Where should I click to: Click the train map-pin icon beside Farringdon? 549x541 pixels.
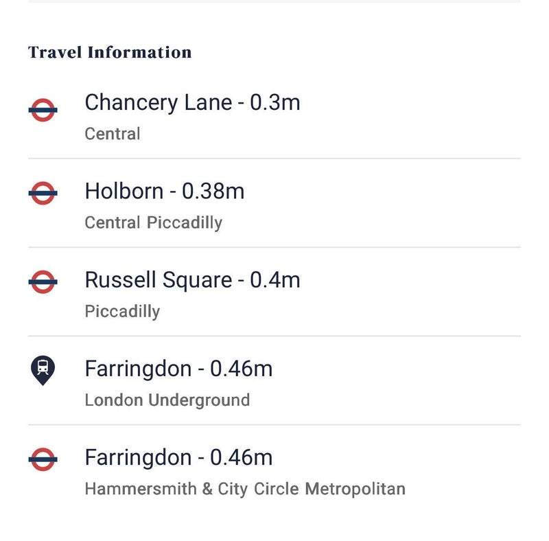click(43, 370)
